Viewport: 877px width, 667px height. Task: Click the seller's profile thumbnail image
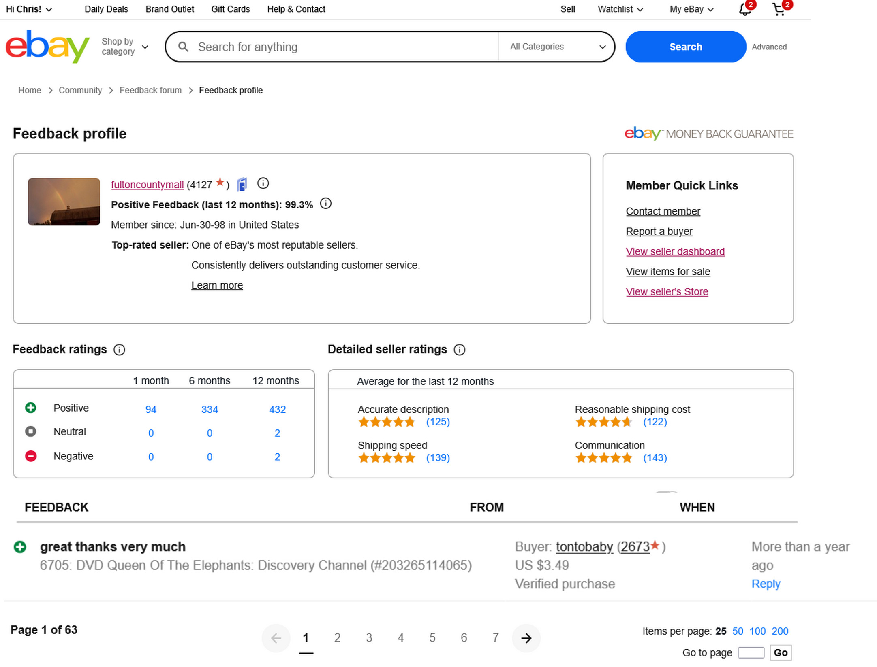click(x=64, y=202)
